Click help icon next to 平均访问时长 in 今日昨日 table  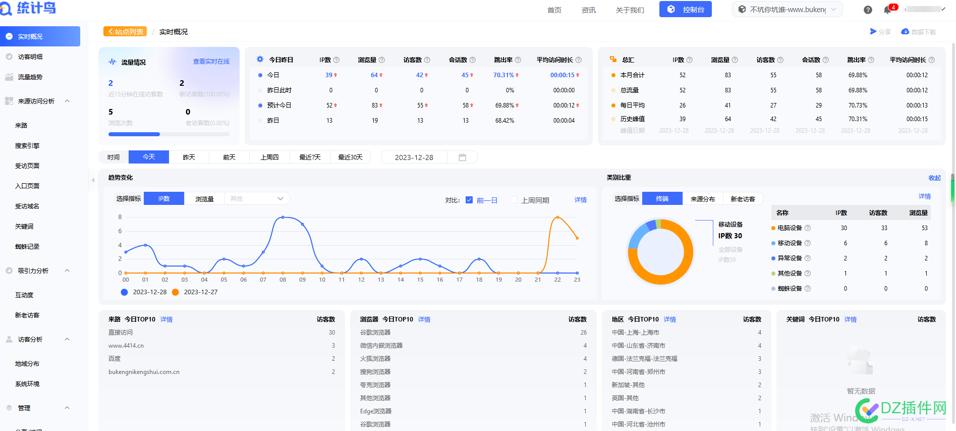[579, 60]
